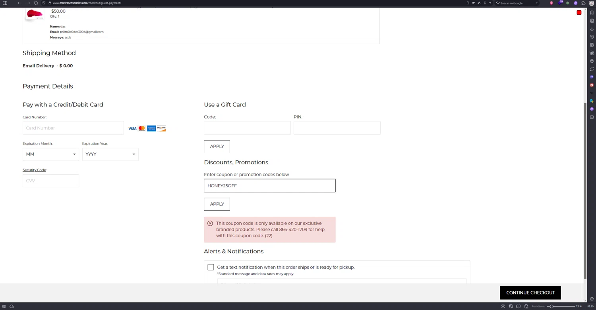Open the Expiration Year dropdown

pos(110,154)
